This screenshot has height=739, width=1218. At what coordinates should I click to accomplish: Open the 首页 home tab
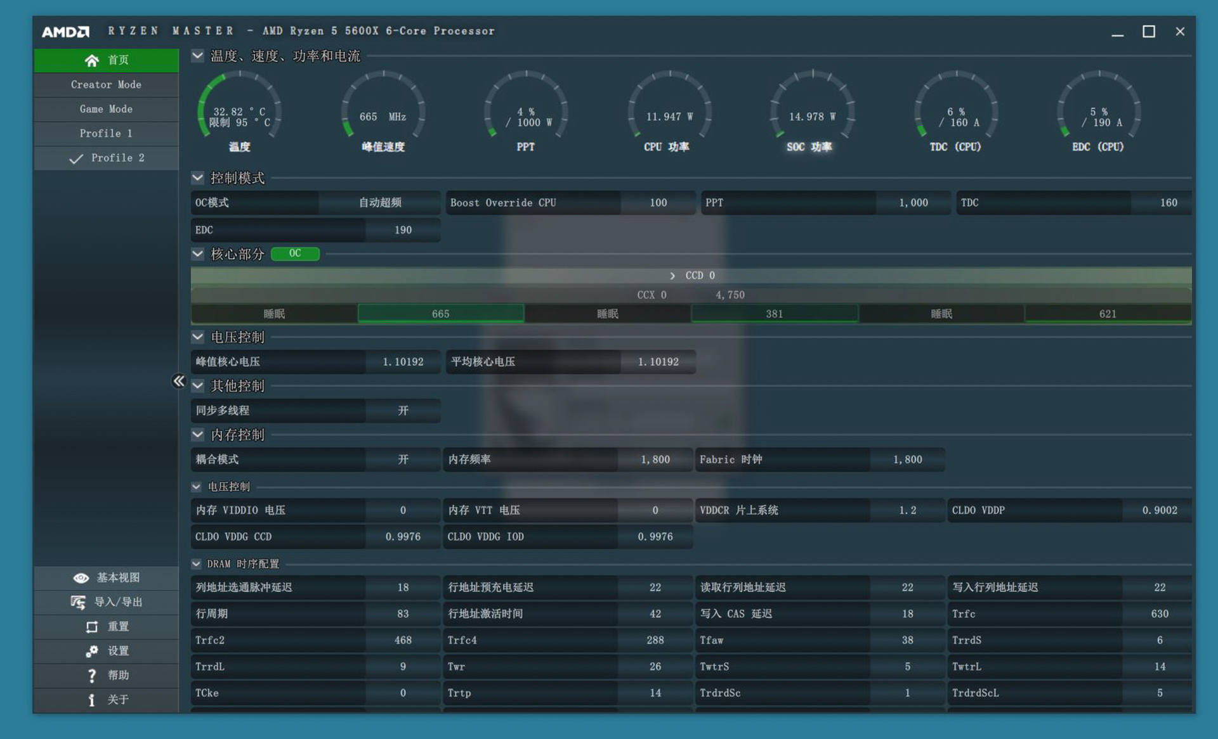[106, 60]
